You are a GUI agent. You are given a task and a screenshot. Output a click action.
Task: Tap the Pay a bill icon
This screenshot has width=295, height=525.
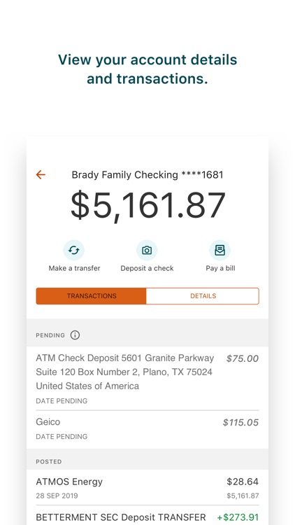(220, 250)
